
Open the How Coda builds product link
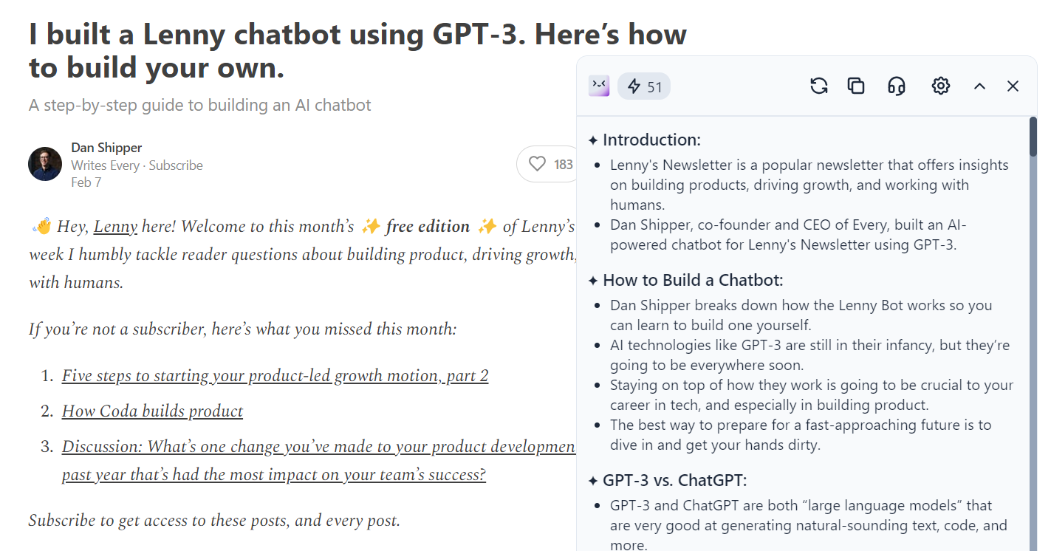click(x=152, y=411)
